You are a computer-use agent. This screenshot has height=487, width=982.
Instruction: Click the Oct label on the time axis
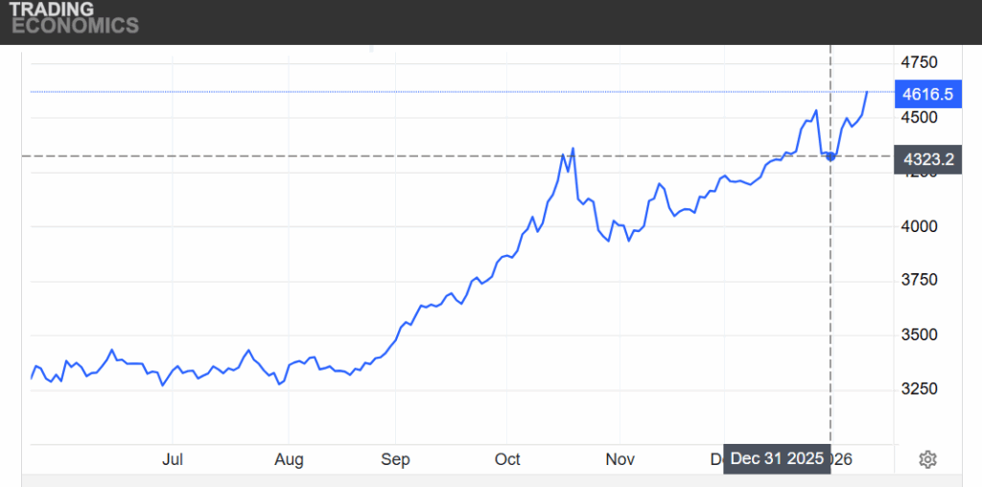click(x=507, y=459)
